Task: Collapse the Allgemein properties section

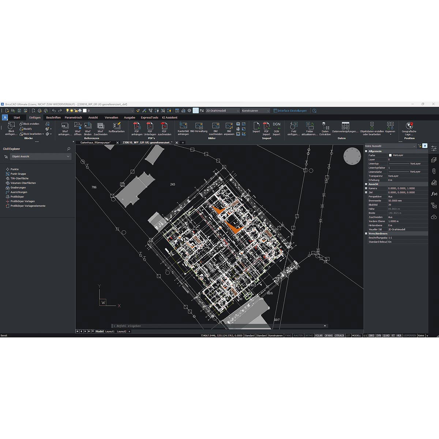Action: click(366, 151)
